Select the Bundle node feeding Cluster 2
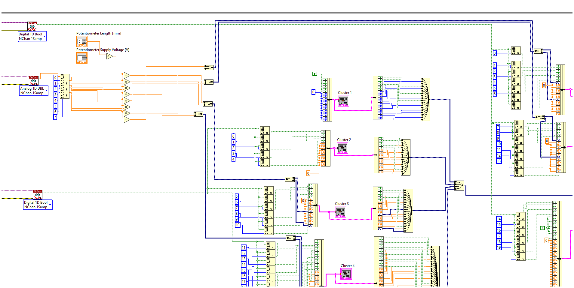The width and height of the screenshot is (574, 288). click(x=326, y=148)
